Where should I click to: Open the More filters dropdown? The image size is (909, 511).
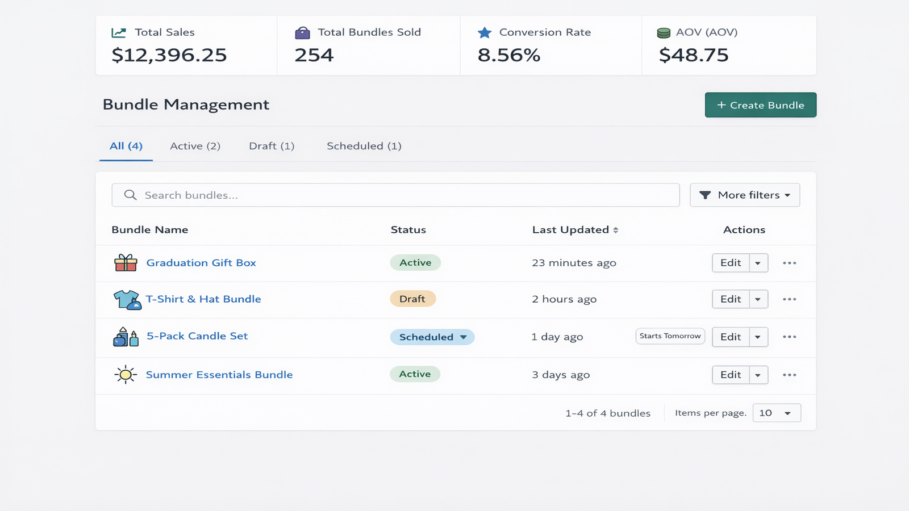[745, 195]
